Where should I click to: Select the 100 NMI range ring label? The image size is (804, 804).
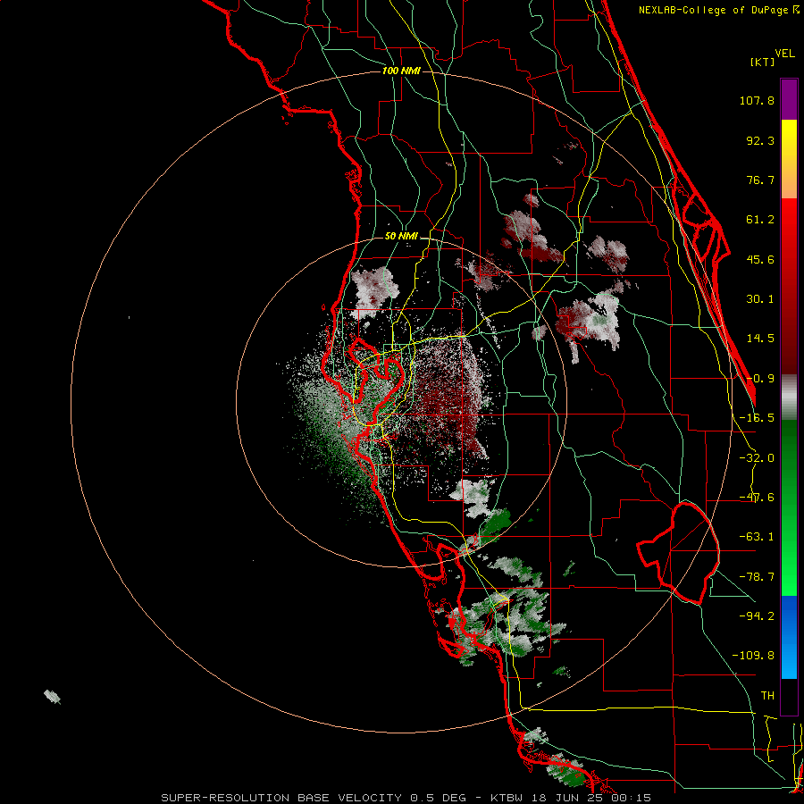click(401, 71)
